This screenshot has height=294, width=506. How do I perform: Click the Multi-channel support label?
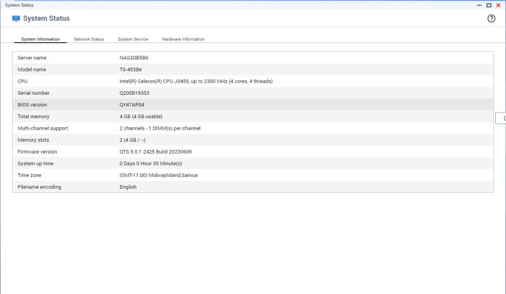(42, 128)
